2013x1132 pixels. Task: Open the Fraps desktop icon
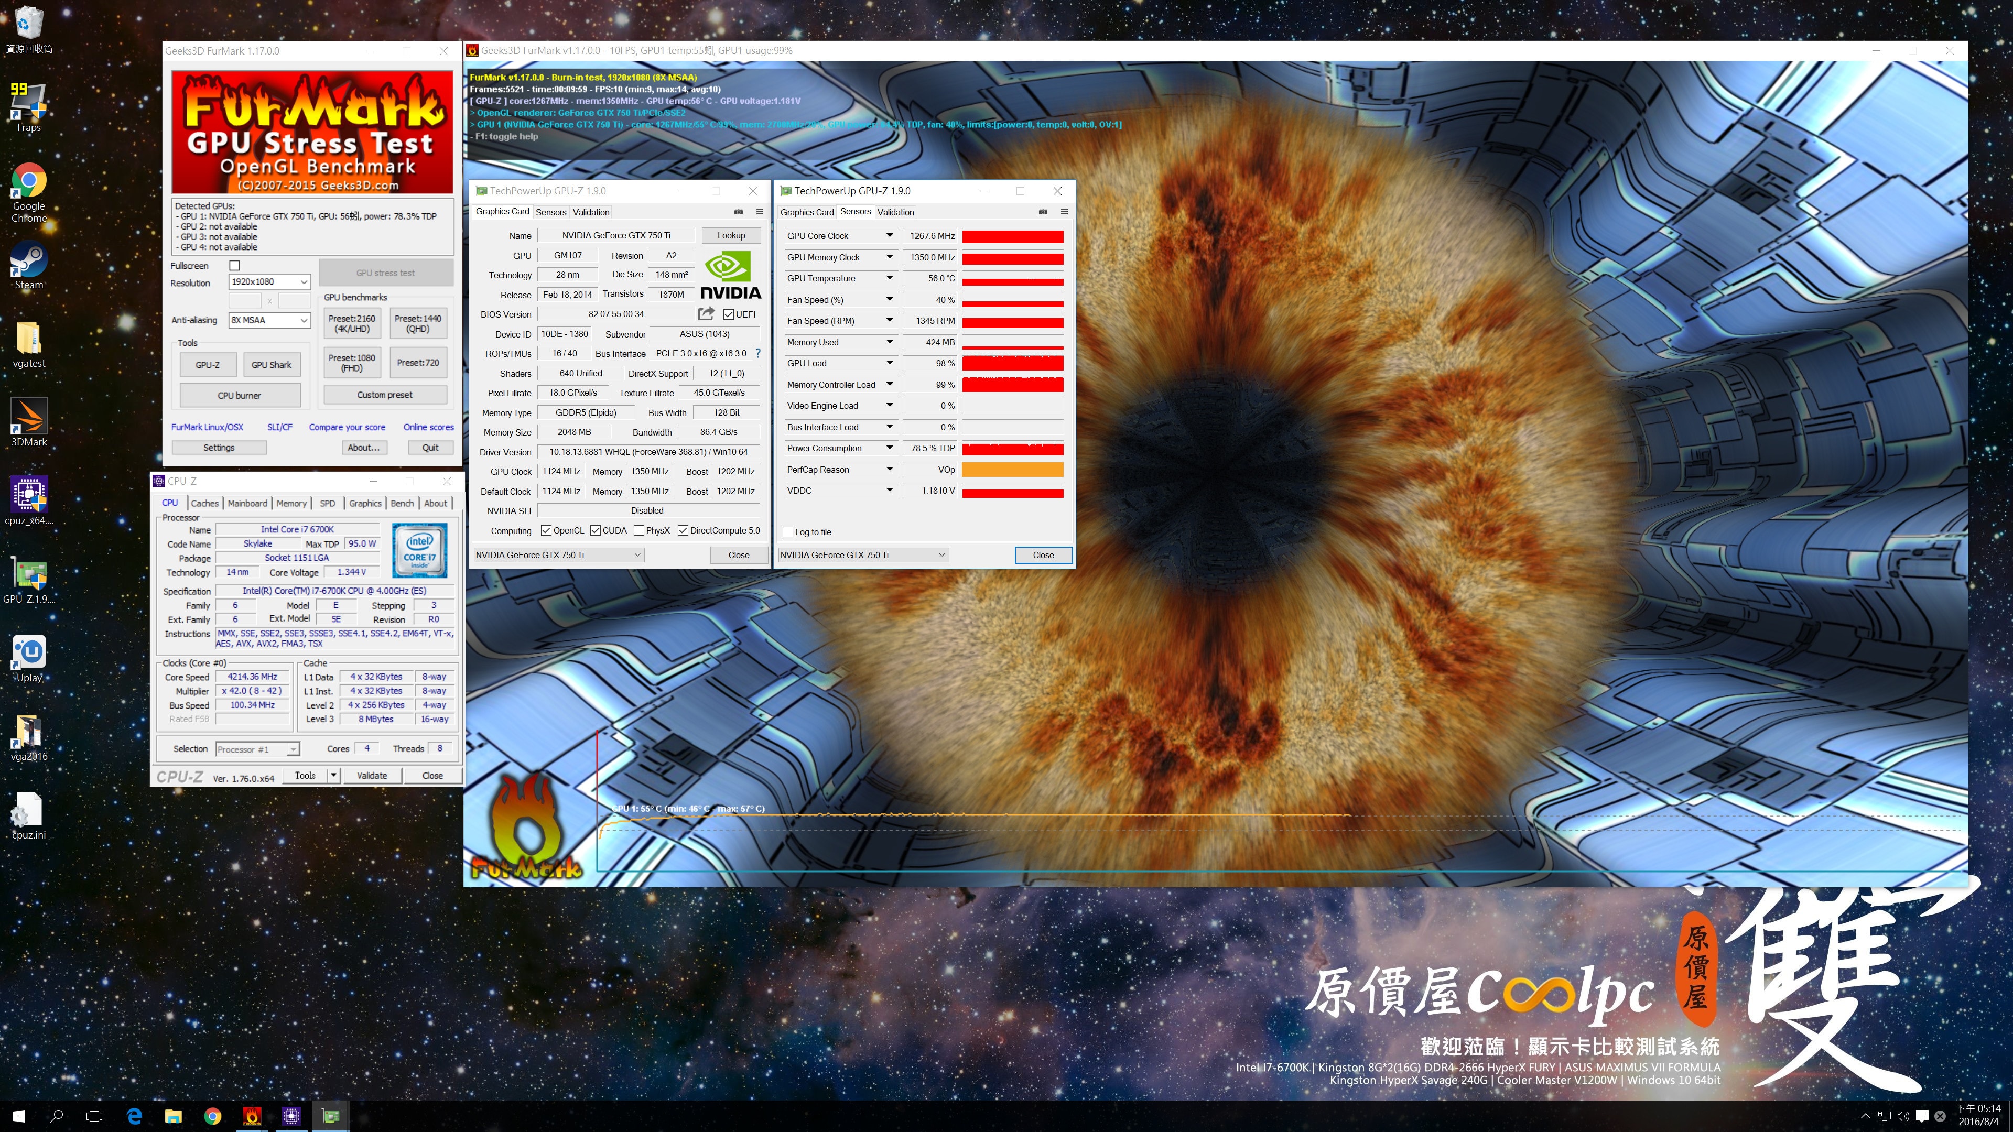(29, 107)
